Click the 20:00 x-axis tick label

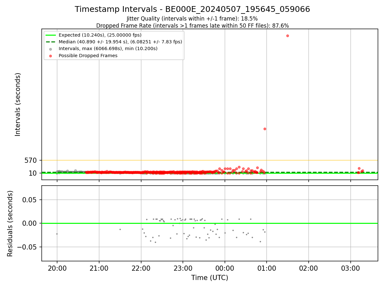pos(57,268)
